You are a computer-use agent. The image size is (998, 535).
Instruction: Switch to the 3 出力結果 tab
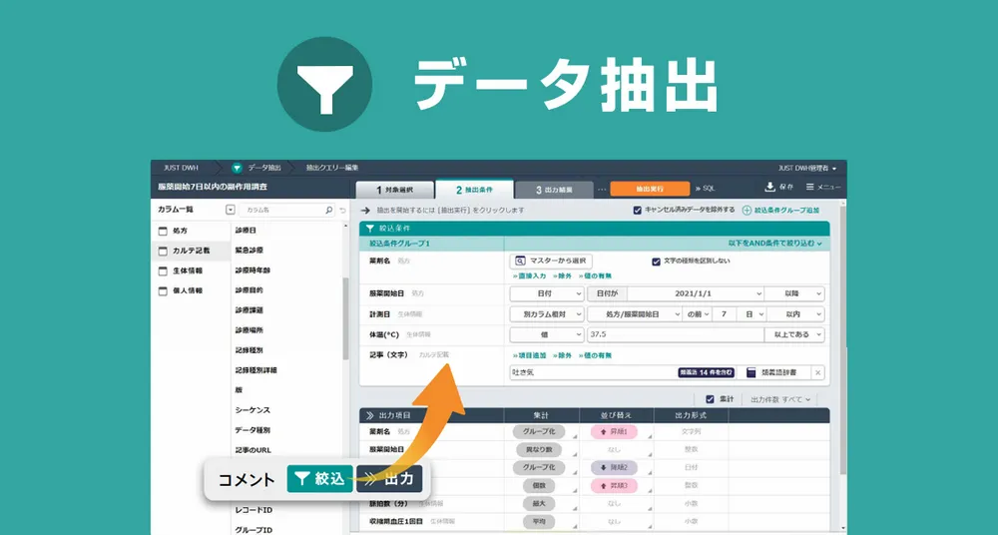[x=554, y=190]
